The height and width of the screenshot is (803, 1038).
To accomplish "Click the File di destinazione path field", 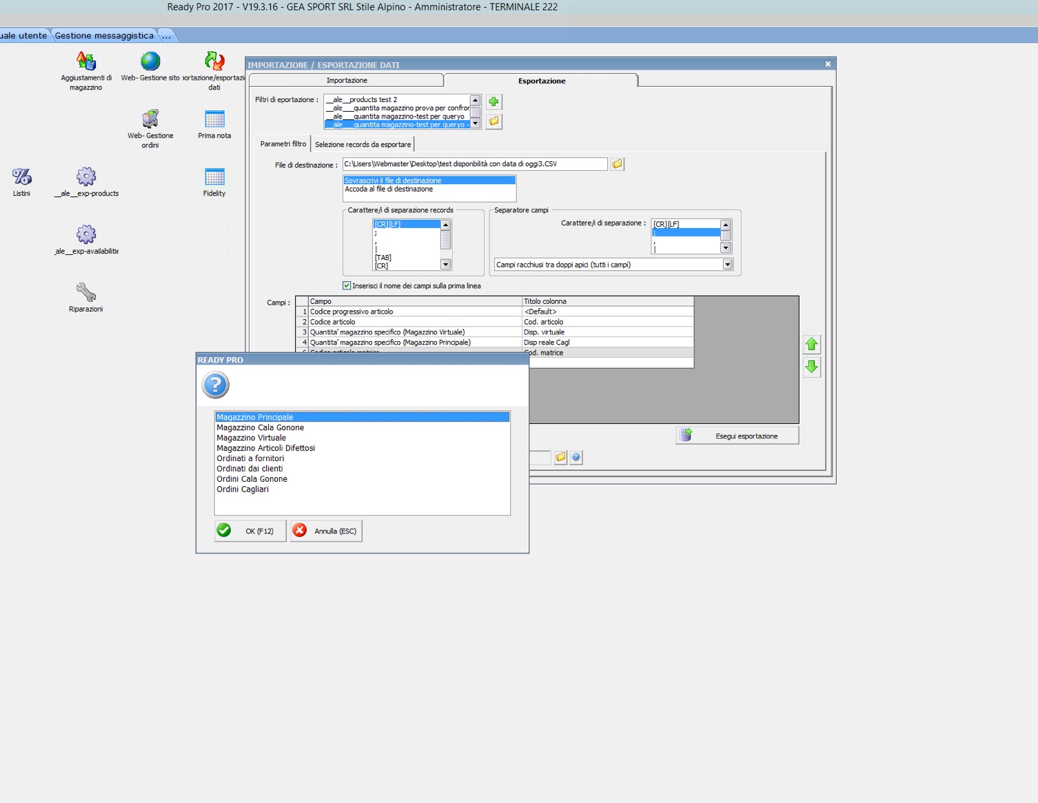I will (x=475, y=164).
